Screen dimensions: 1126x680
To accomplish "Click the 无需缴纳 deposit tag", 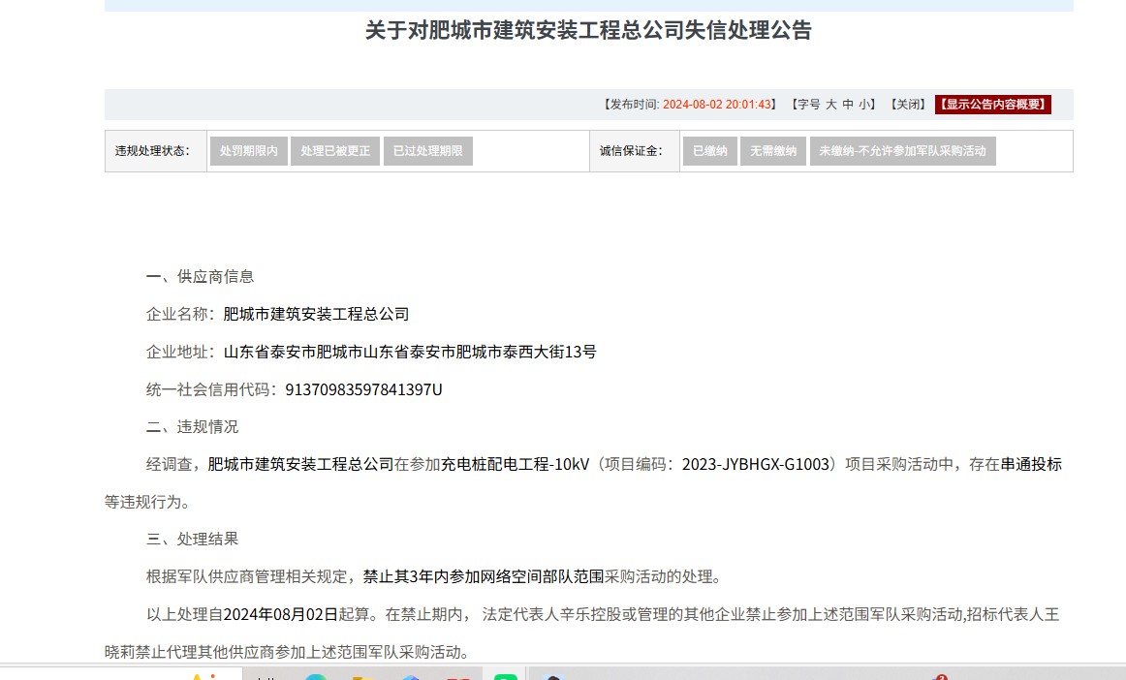I will 773,151.
